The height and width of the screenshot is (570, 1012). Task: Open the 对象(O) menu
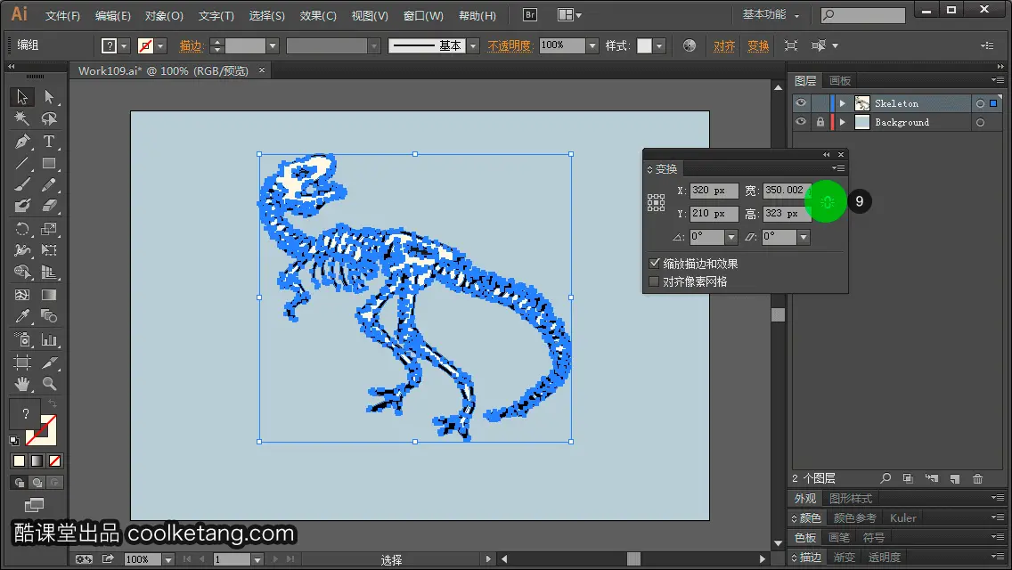(164, 15)
